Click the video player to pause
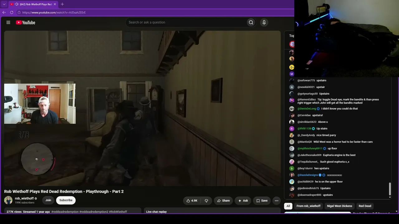 click(x=142, y=108)
